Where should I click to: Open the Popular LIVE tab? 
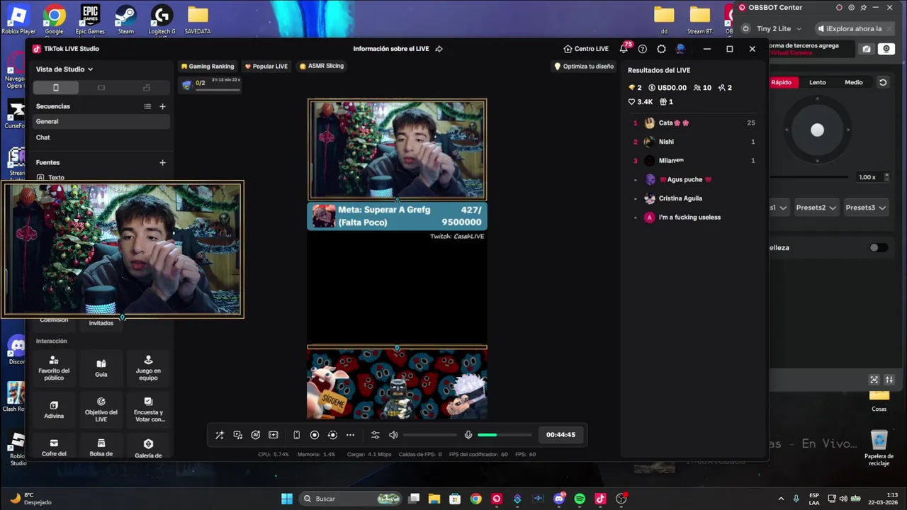pos(266,66)
